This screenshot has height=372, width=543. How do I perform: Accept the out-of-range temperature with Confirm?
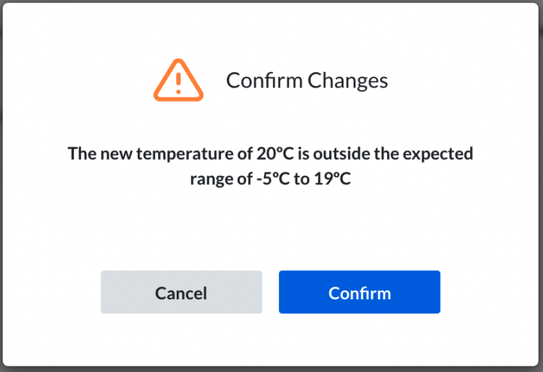[359, 293]
